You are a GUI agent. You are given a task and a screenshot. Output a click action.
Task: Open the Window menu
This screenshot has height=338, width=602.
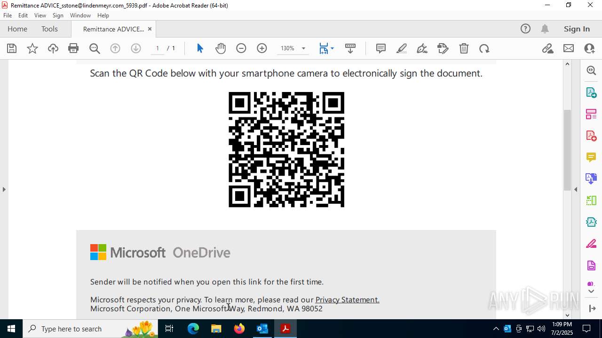click(x=80, y=15)
